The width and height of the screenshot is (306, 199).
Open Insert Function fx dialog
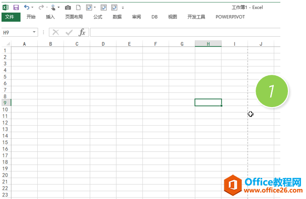82,32
